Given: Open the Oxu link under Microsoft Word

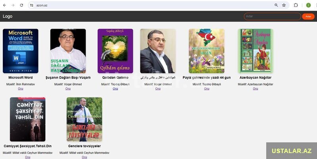Looking at the screenshot, I should pos(20,88).
